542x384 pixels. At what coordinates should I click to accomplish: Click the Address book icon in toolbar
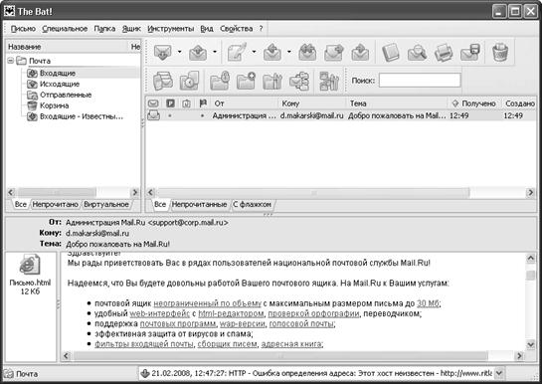(391, 53)
